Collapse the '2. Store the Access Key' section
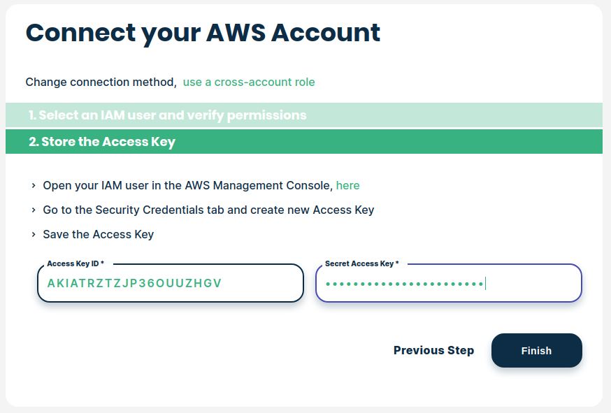 coord(102,142)
